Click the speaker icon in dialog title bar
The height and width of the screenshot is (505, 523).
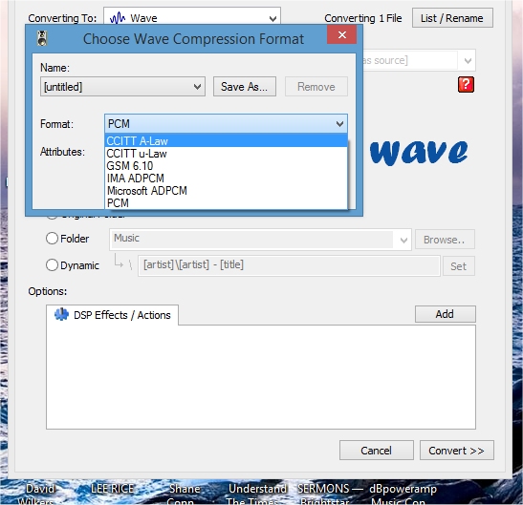click(x=42, y=38)
